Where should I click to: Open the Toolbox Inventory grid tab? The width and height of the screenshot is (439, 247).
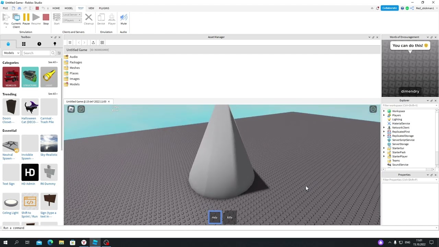pyautogui.click(x=24, y=44)
